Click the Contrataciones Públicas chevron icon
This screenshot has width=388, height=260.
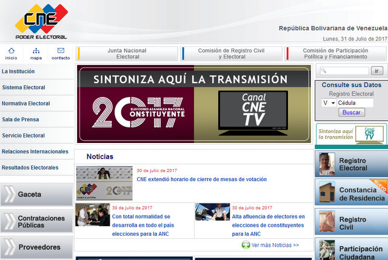[10, 221]
